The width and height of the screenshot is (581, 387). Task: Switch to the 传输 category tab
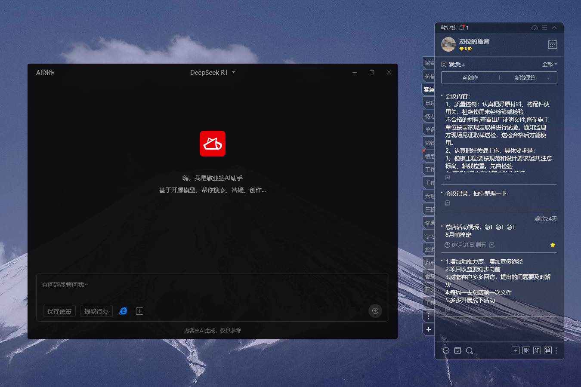pos(429,76)
